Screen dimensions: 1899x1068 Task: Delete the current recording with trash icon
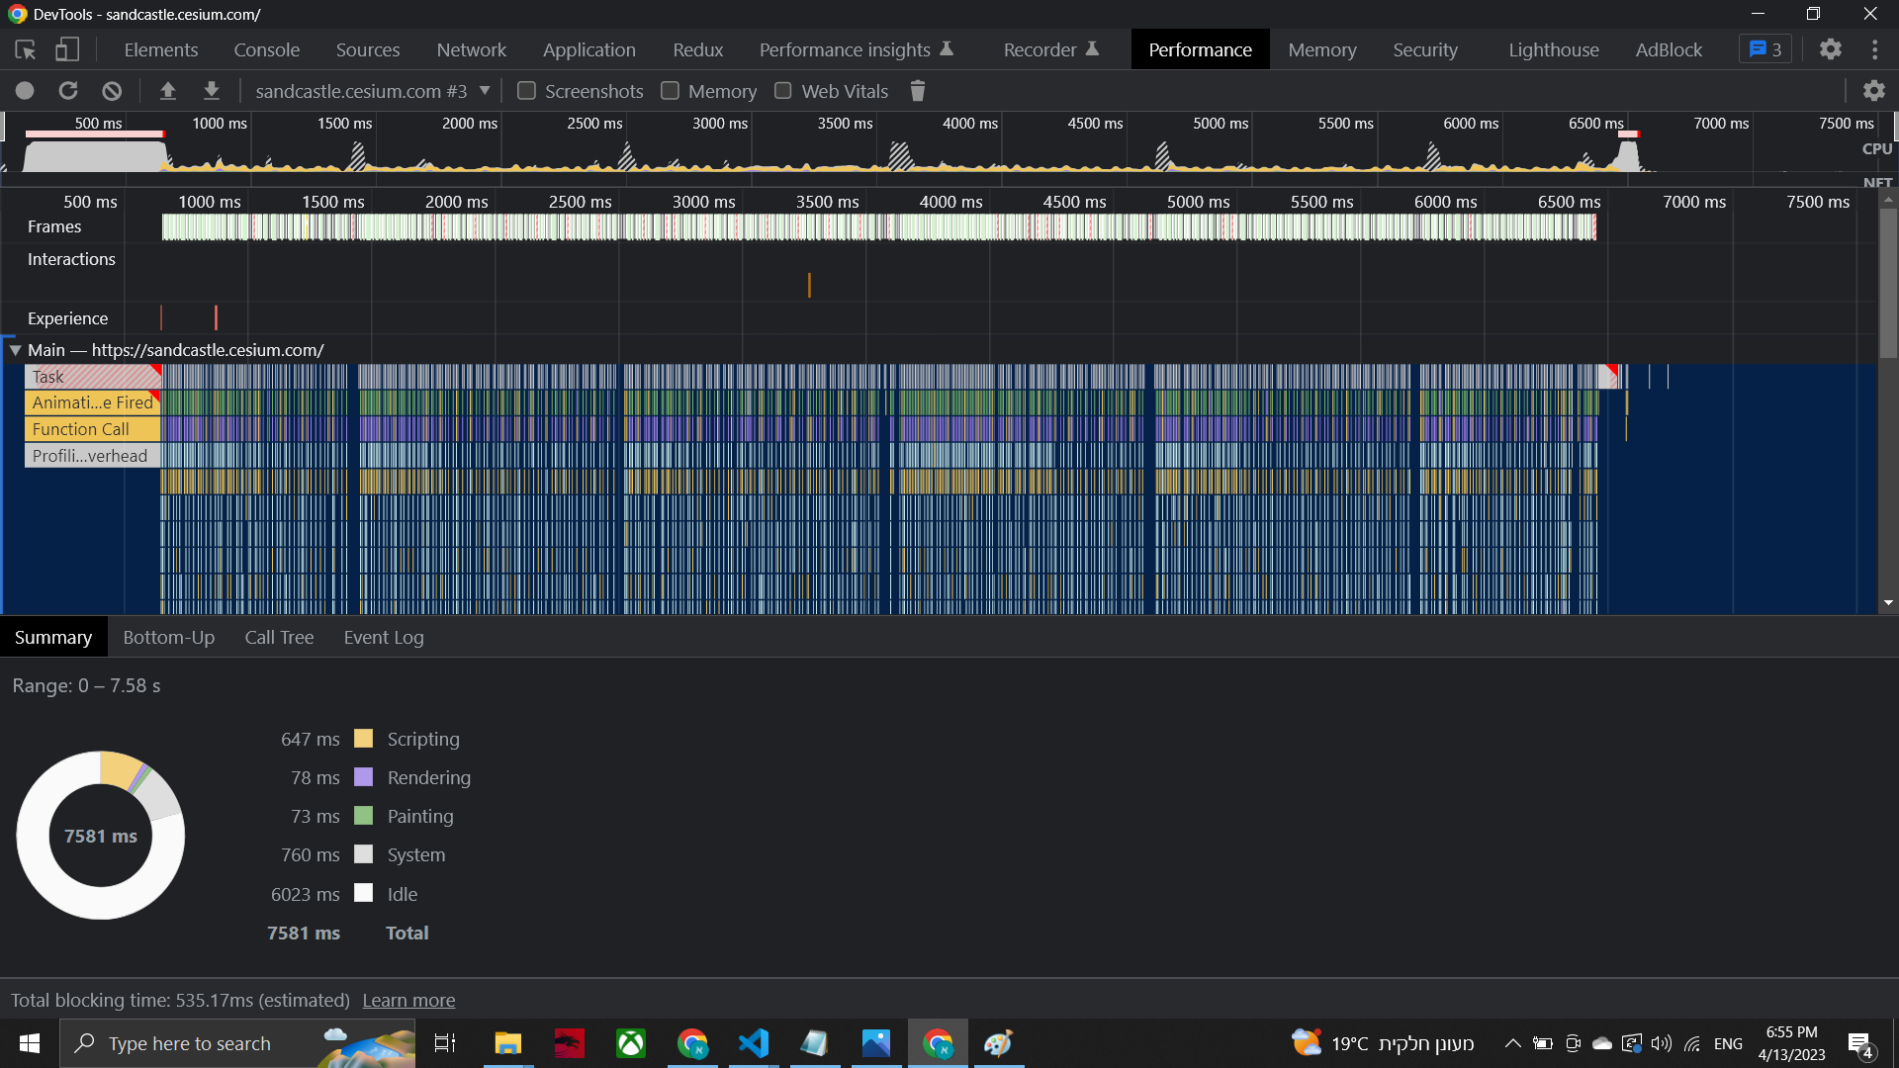[x=917, y=90]
